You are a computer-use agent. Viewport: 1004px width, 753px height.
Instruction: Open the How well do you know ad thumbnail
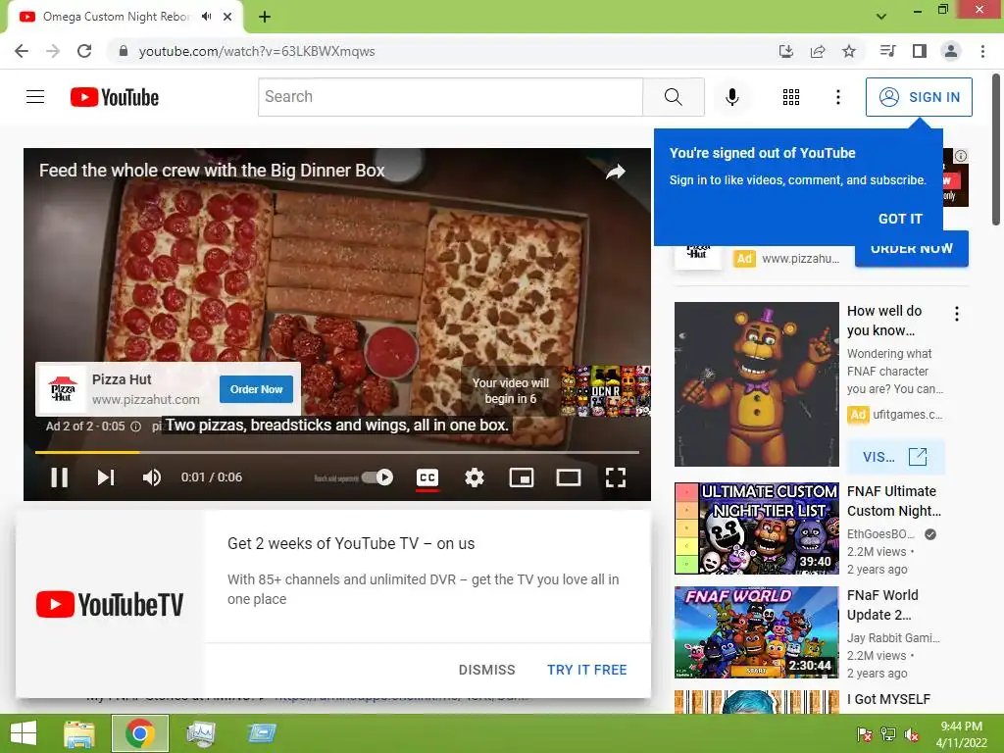(756, 384)
